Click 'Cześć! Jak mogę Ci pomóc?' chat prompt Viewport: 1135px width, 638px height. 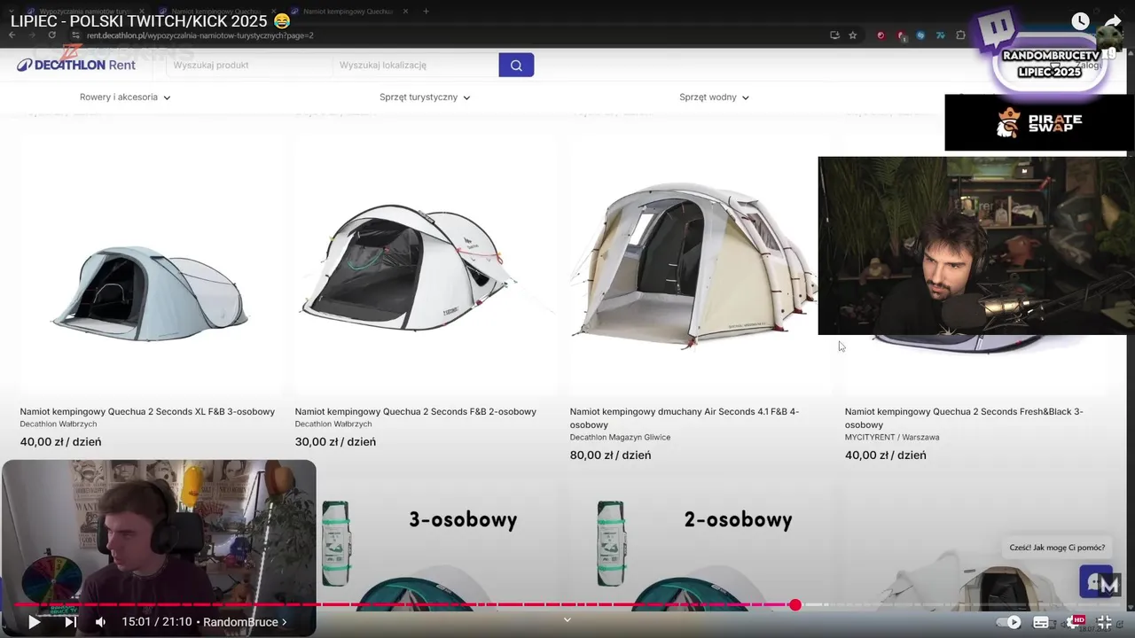[x=1057, y=548]
